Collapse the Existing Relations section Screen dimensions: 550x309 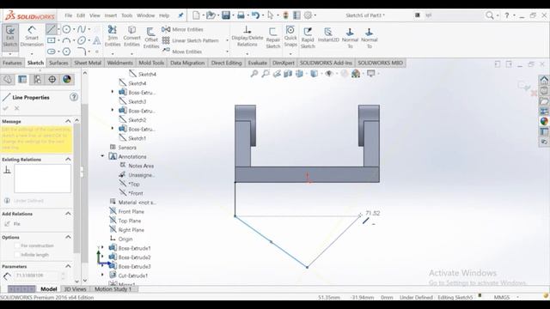tap(68, 160)
